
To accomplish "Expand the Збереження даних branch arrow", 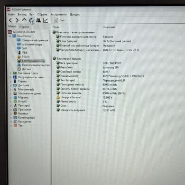I will 11,93.
